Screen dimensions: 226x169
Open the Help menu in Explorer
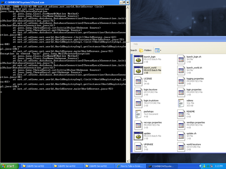point(136,44)
